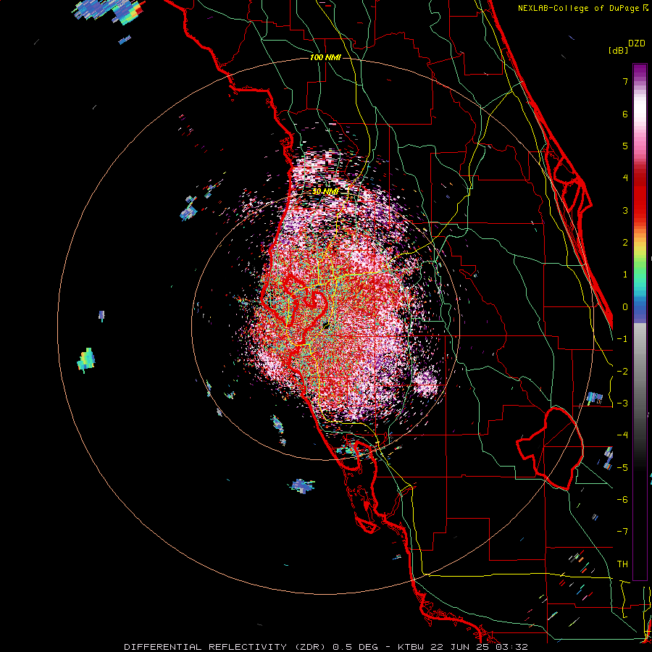
Task: Click the 7 value on the color scale
Action: click(x=625, y=81)
